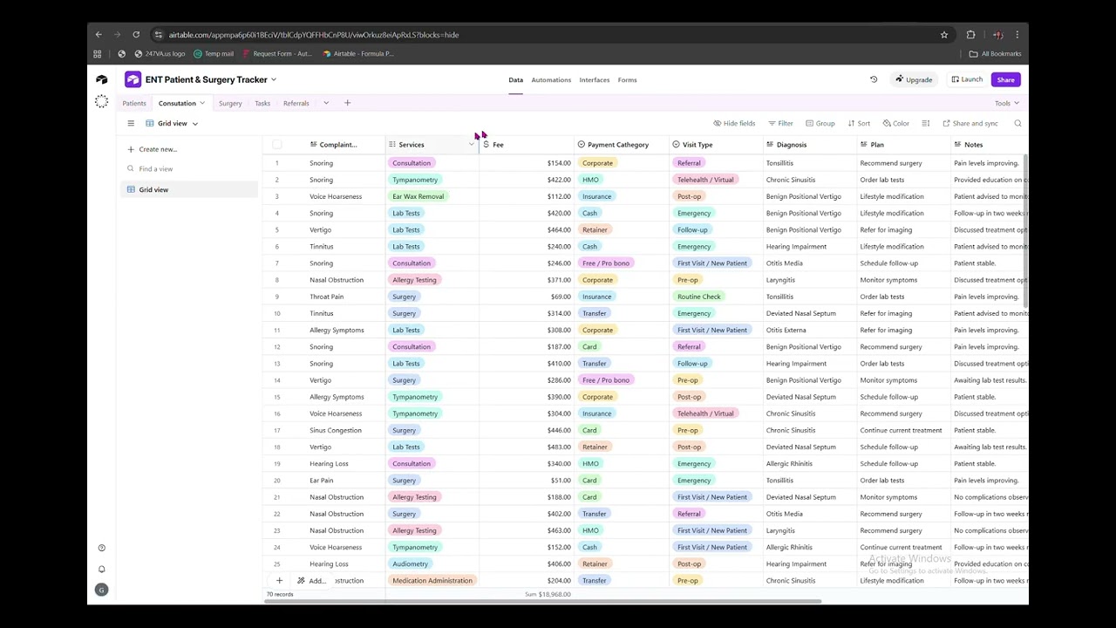The width and height of the screenshot is (1116, 628).
Task: Click the Ear Wax Removal tag
Action: tap(418, 196)
